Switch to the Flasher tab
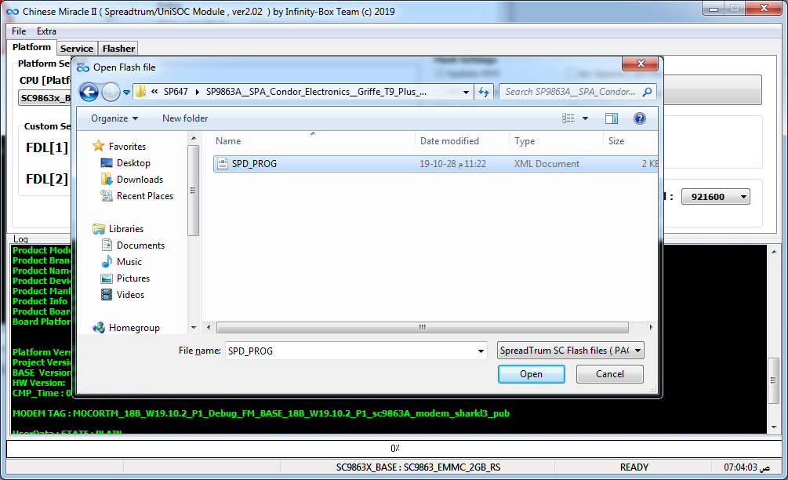The width and height of the screenshot is (788, 480). click(x=118, y=49)
